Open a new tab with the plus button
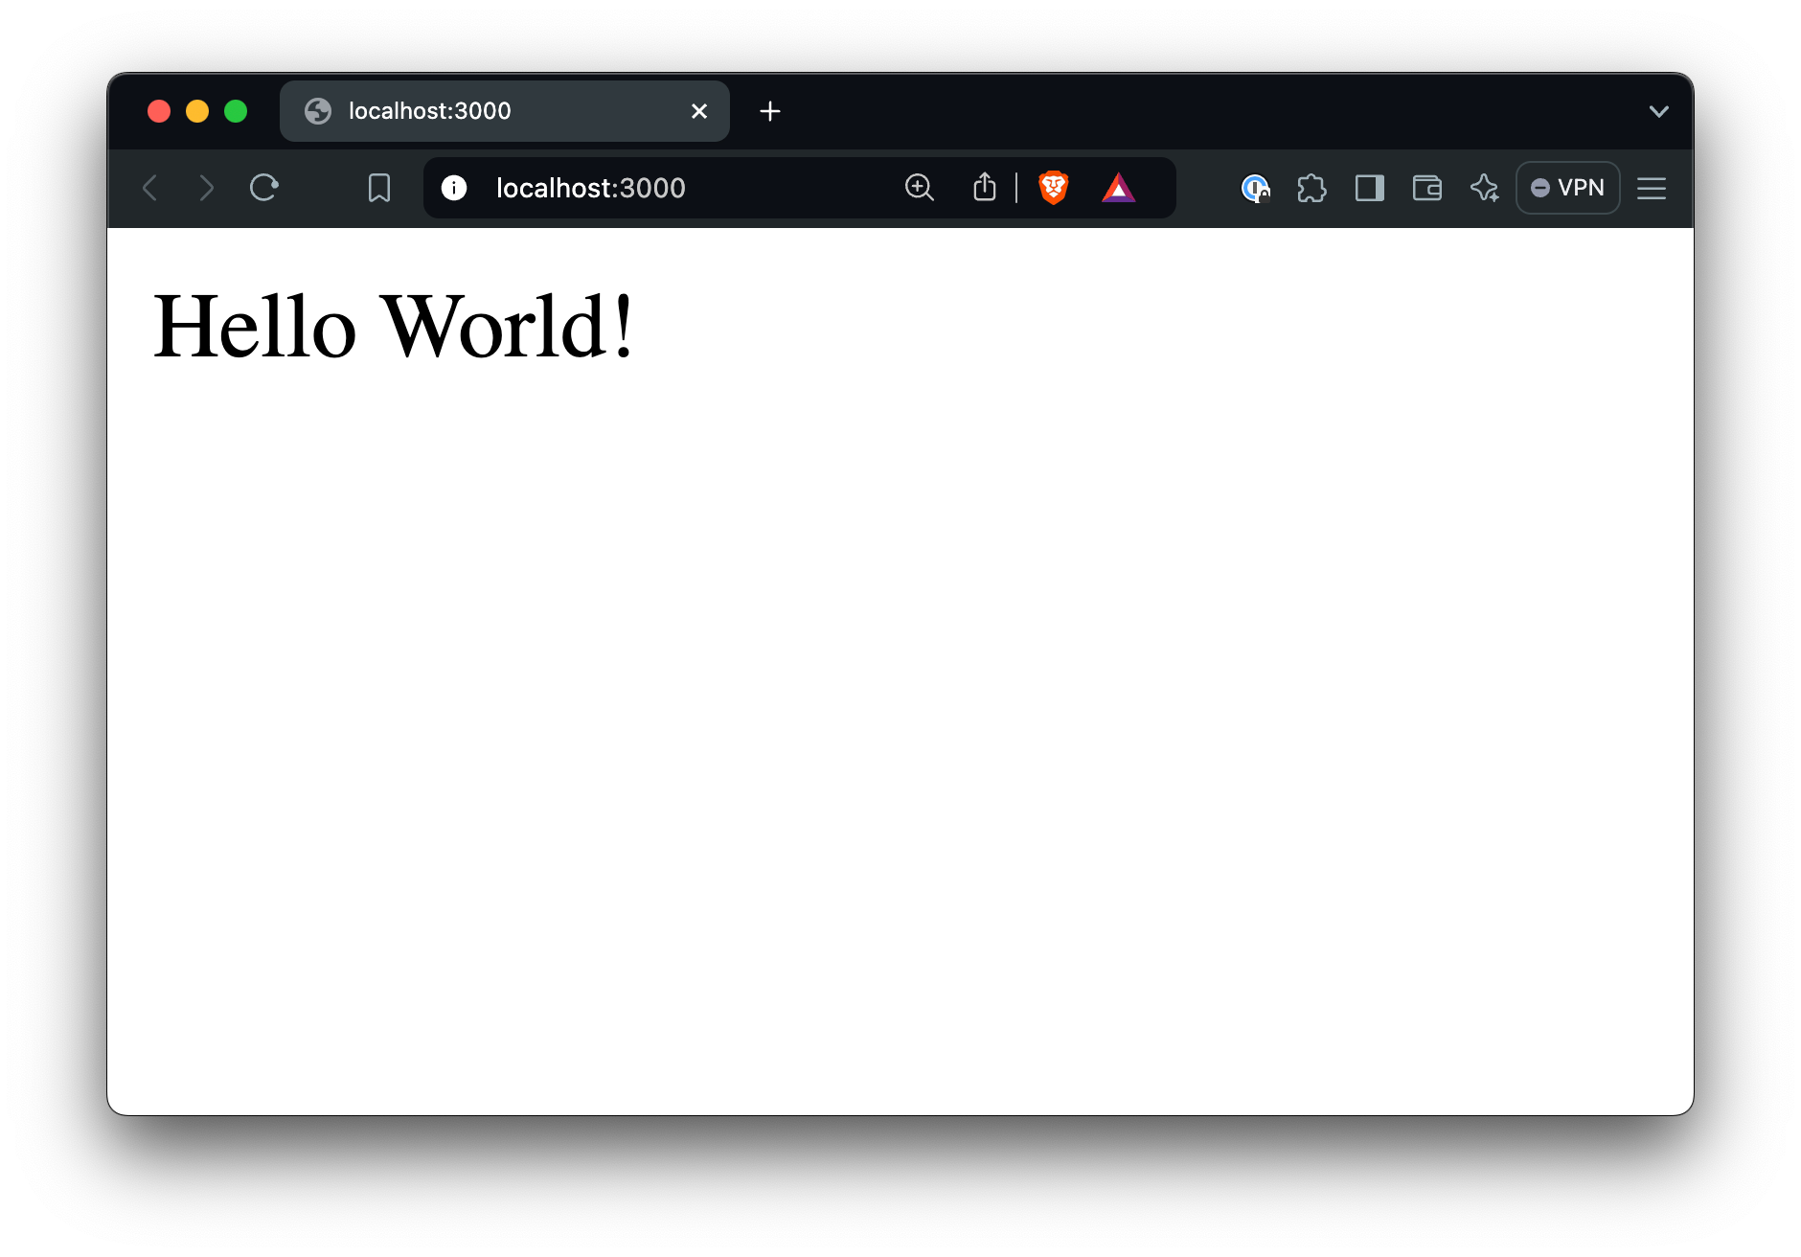Screen dimensions: 1801x1257 769,111
